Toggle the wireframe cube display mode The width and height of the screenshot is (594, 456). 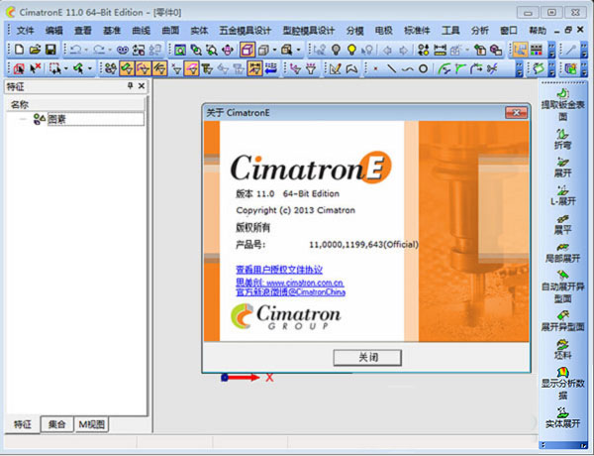[247, 50]
